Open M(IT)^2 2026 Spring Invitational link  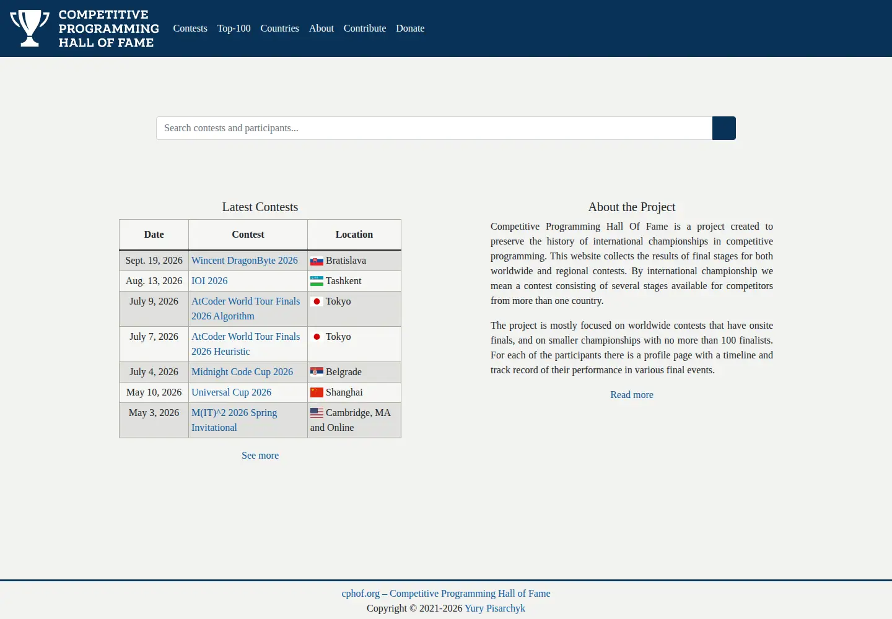[x=234, y=420]
